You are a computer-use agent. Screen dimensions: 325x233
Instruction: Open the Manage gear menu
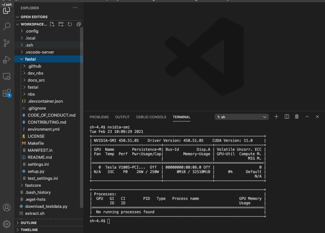[7, 224]
